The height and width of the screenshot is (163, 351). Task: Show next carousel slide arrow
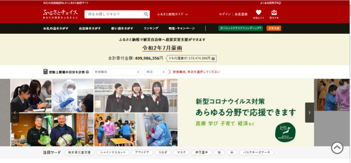310,112
